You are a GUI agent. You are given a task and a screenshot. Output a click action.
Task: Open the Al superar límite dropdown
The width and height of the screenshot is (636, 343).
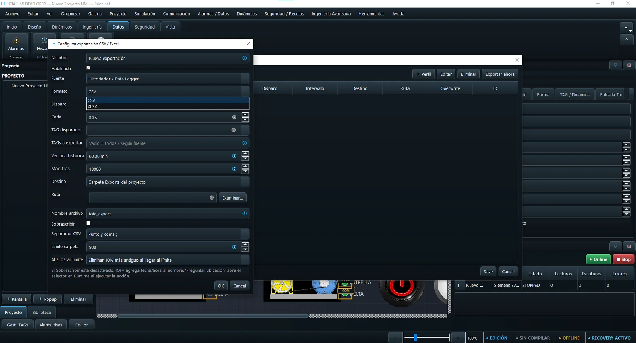pyautogui.click(x=167, y=260)
